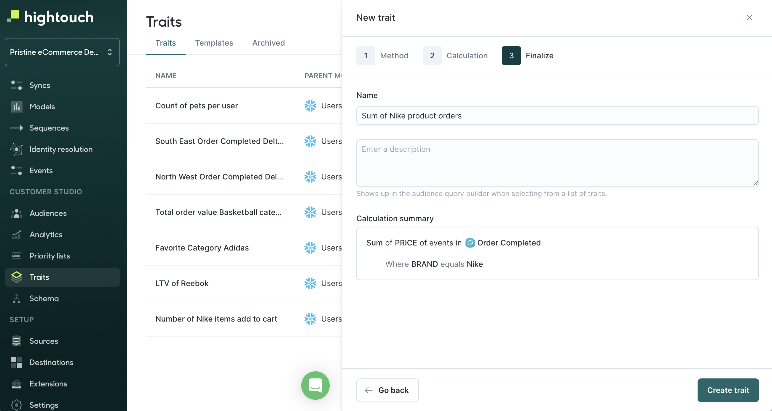Screen dimensions: 772x411
Task: Open Syncs in the sidebar
Action: tap(62, 85)
